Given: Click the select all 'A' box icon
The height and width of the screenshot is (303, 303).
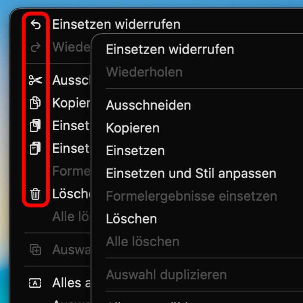Looking at the screenshot, I should (x=35, y=283).
